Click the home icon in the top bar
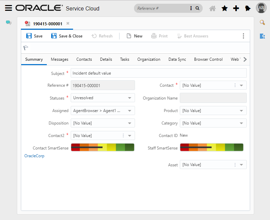The width and height of the screenshot is (270, 220). [x=212, y=8]
